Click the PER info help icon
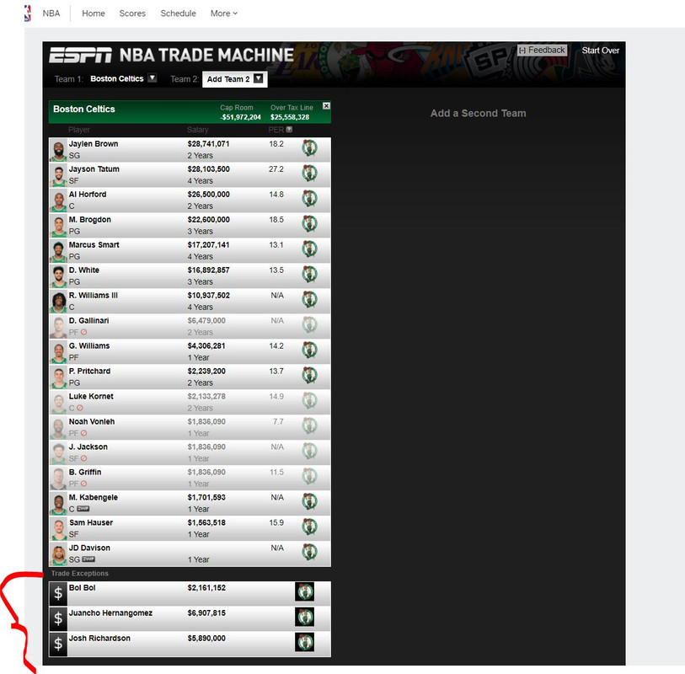 click(289, 129)
